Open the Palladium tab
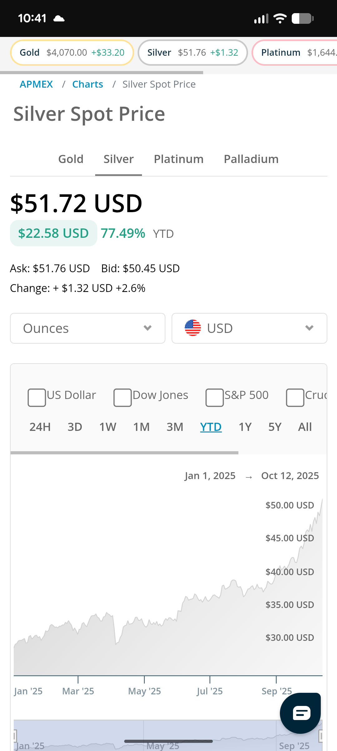 [x=251, y=159]
